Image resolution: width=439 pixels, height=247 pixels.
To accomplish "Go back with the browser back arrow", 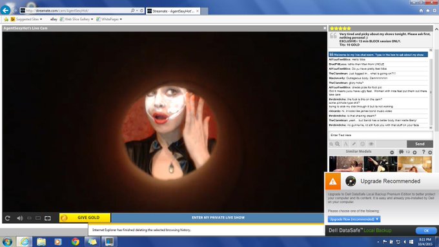I will 5,10.
